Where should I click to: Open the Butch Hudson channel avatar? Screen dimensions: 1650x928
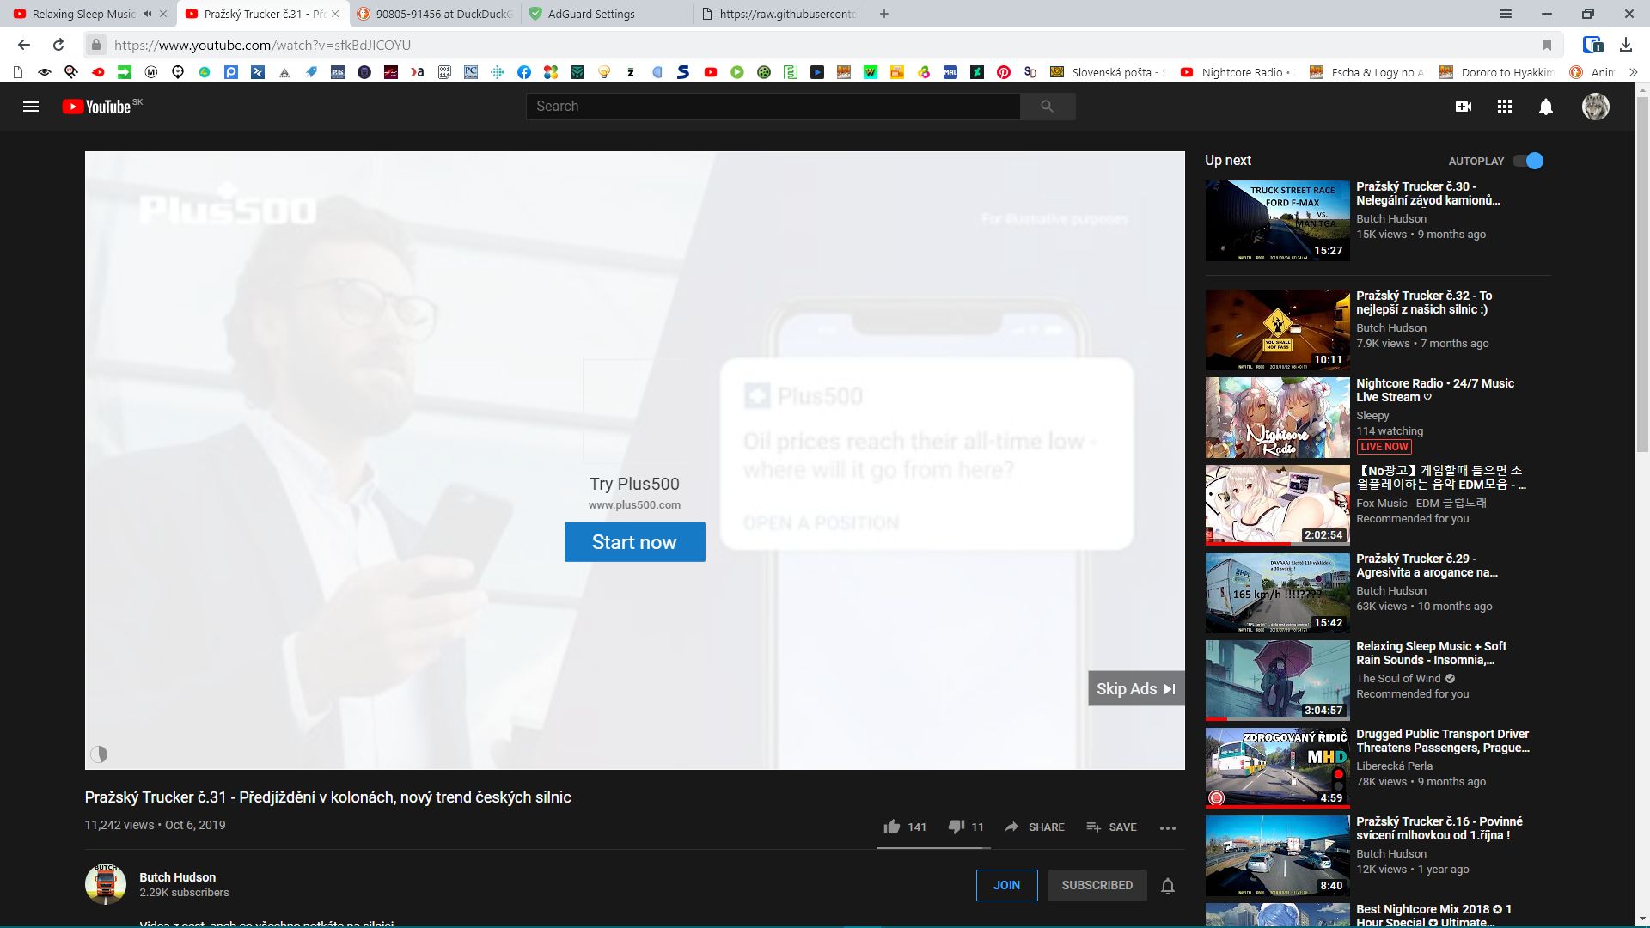[106, 884]
